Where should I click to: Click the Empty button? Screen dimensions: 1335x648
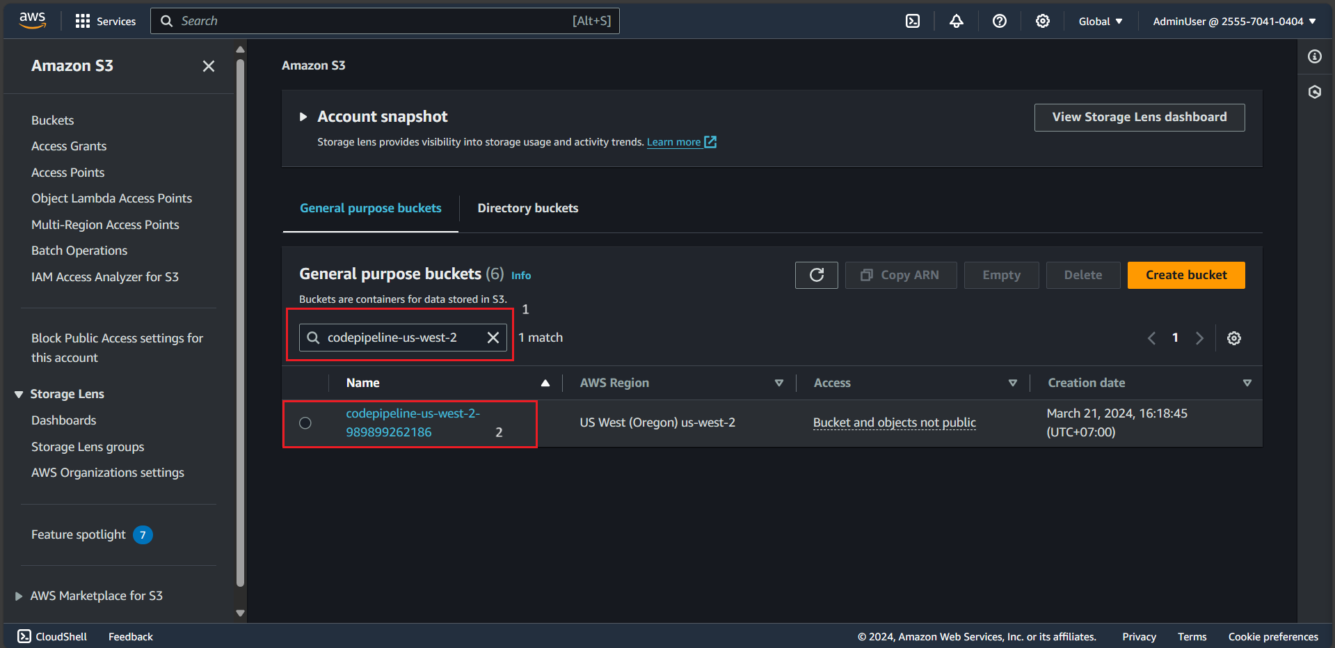point(1001,275)
